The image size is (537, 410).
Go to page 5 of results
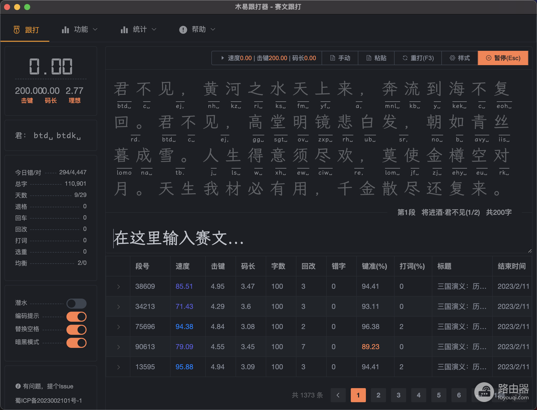439,395
